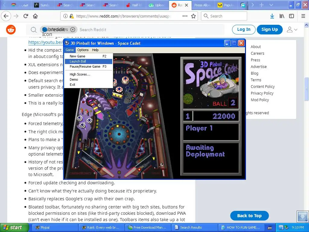Screen dimensions: 309x232
Task: Click the page scrollbar thumb
Action: [307, 89]
